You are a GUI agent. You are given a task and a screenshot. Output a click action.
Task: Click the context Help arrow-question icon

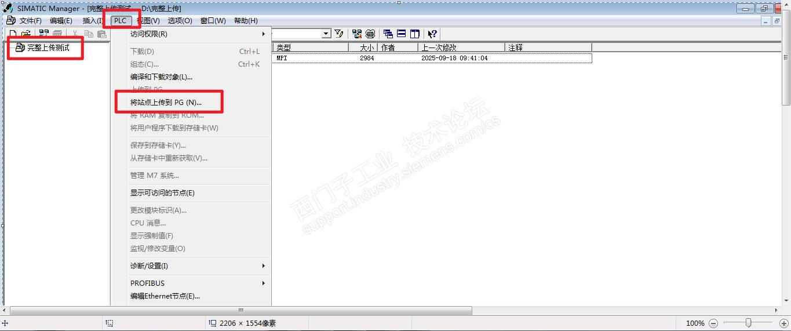(x=432, y=34)
